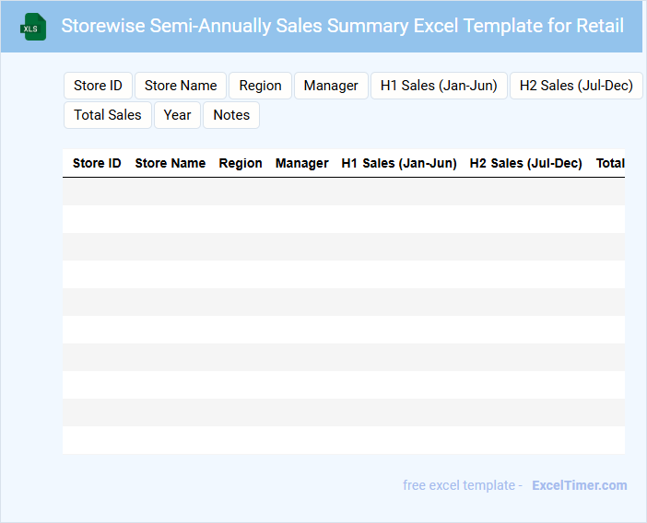Click the green XLS file icon
This screenshot has height=523, width=647.
point(33,27)
